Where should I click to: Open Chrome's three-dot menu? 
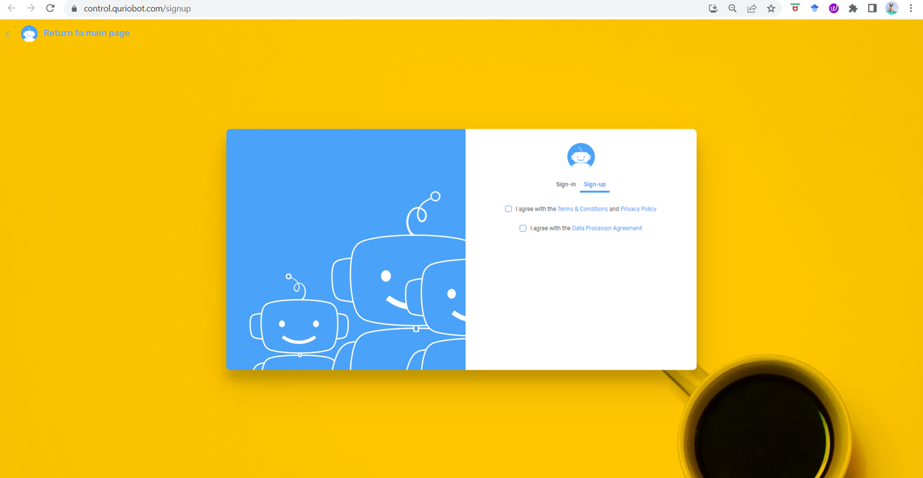click(911, 9)
